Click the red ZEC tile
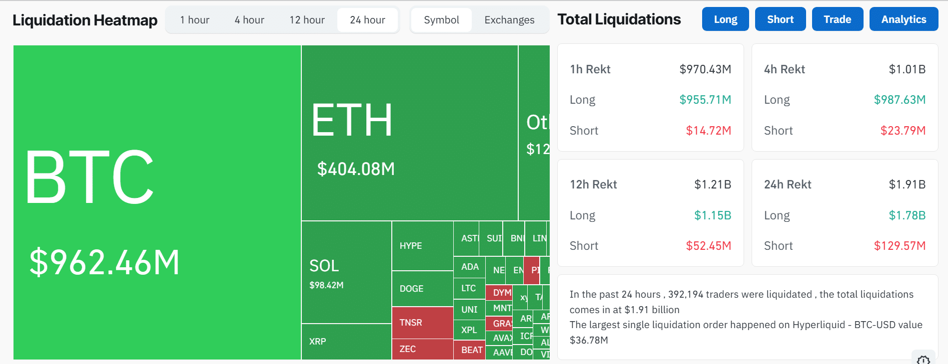The image size is (948, 364). (x=422, y=349)
